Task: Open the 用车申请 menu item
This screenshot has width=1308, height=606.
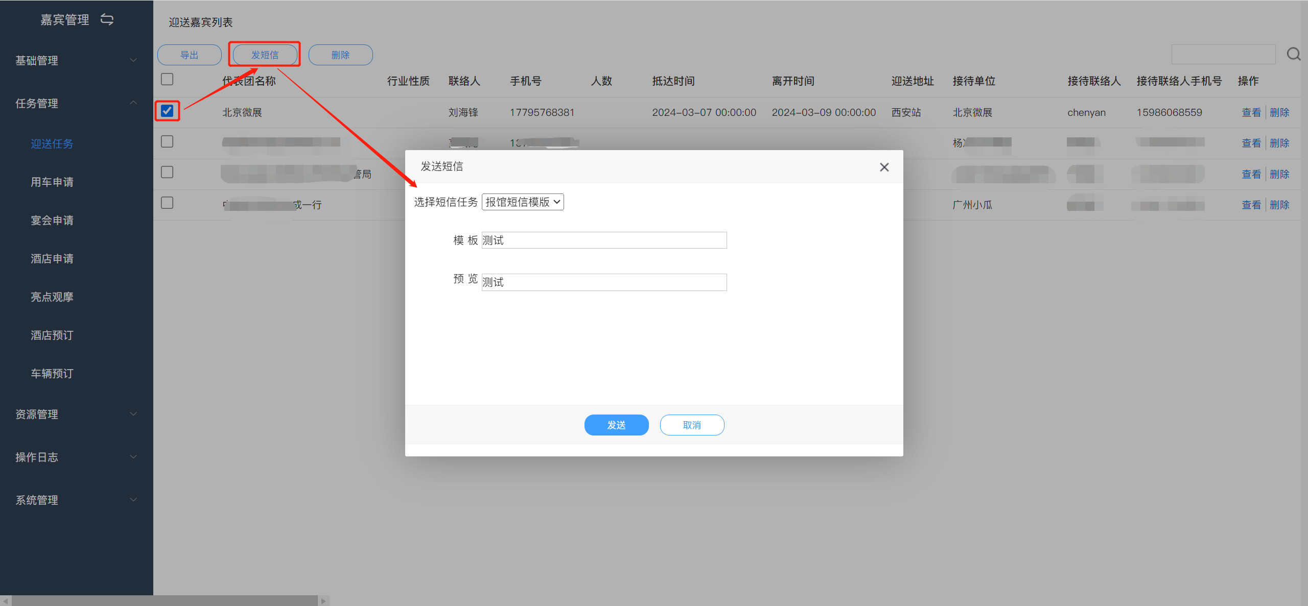Action: point(52,182)
